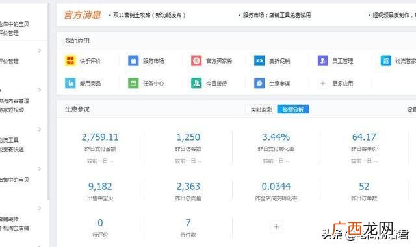Open the 满折促销 app icon
This screenshot has width=416, height=247.
tap(259, 61)
